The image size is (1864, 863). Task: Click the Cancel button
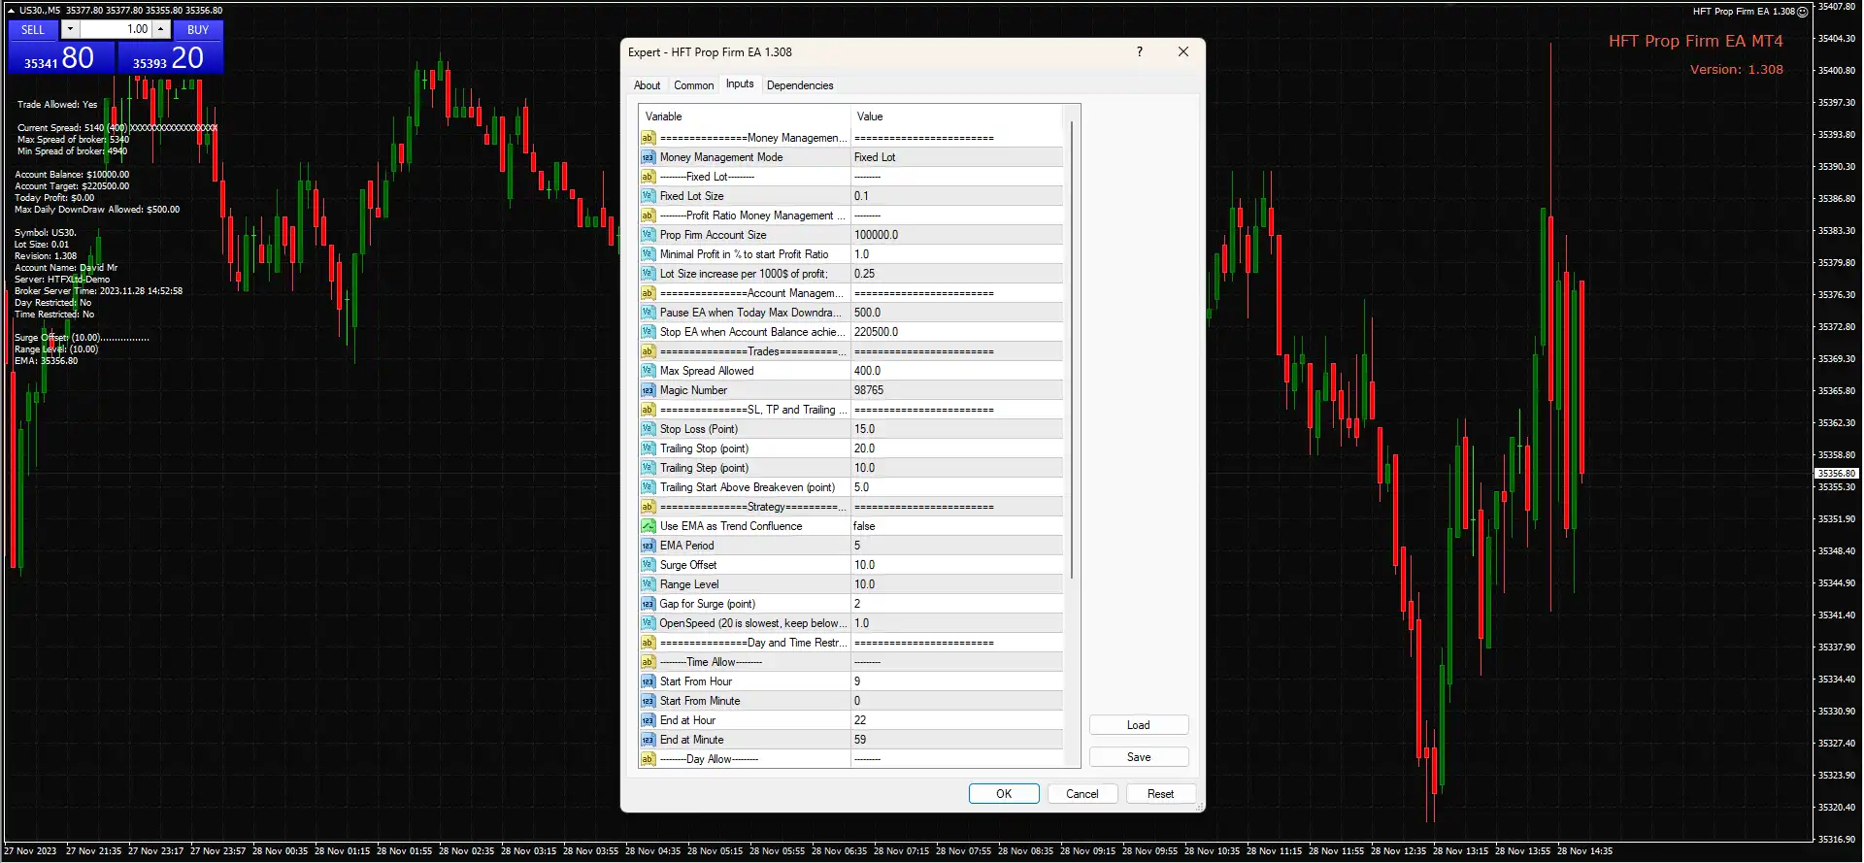tap(1082, 794)
